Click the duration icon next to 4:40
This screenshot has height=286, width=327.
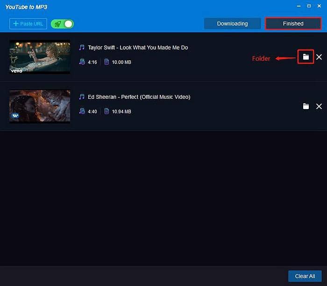coord(82,111)
